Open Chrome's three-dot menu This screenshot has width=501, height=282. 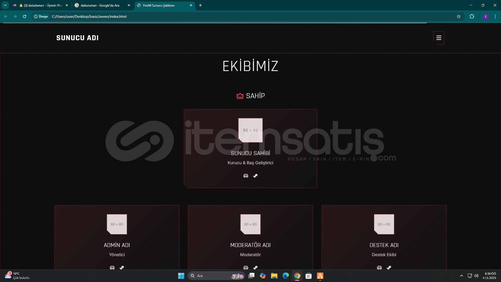[x=495, y=16]
